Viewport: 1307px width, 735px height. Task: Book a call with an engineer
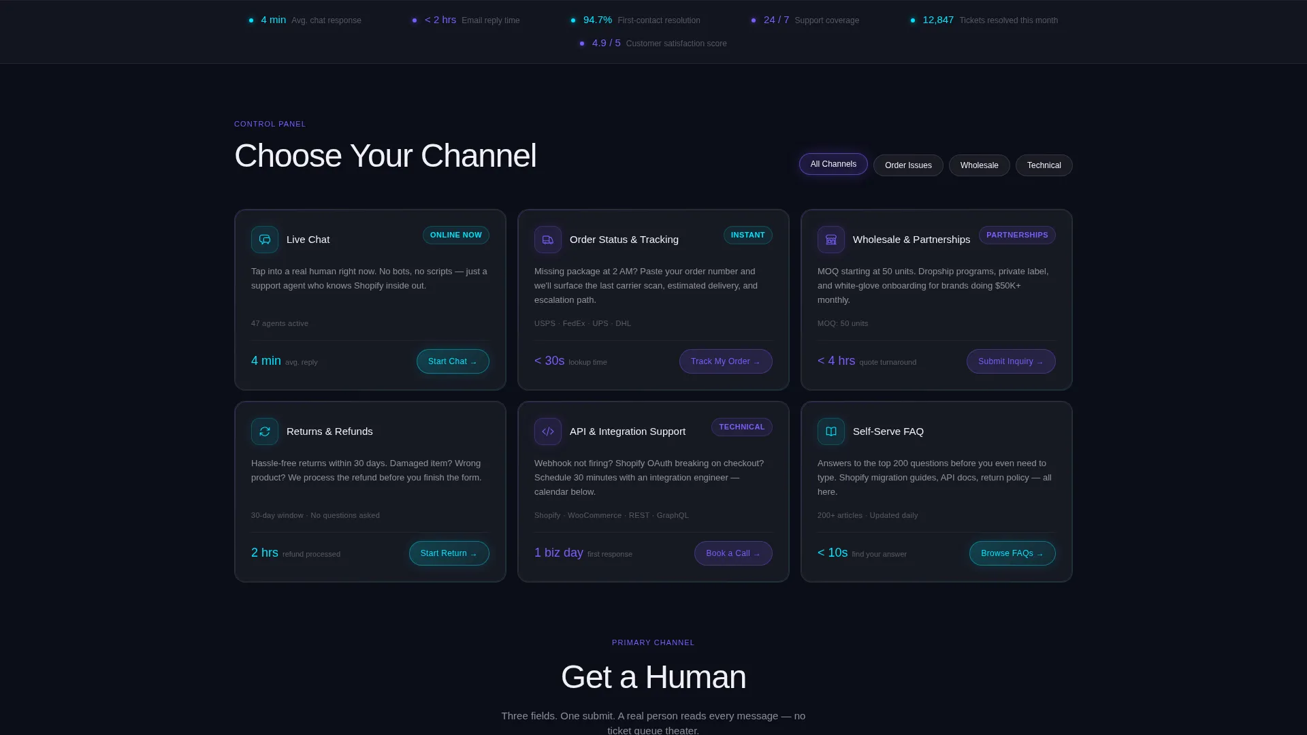[x=733, y=553]
